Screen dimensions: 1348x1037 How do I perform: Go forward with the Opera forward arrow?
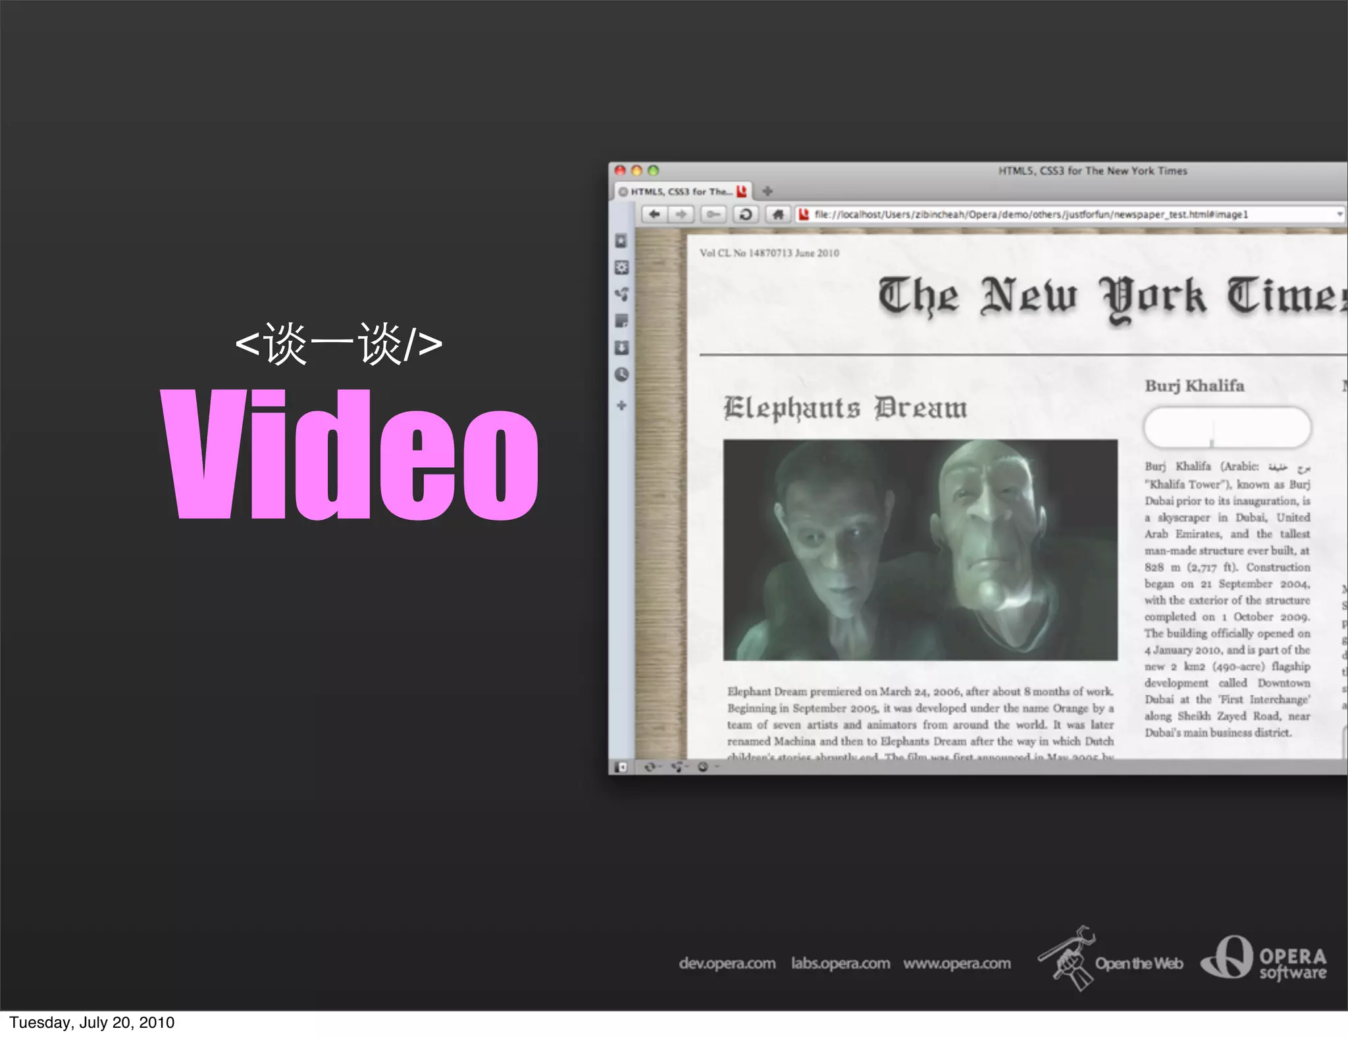coord(681,215)
